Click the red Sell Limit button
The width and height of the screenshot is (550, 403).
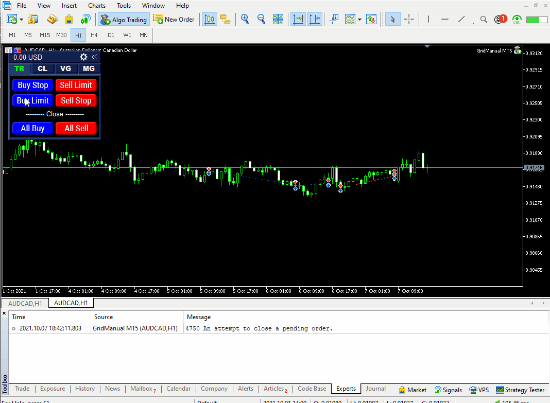(76, 85)
